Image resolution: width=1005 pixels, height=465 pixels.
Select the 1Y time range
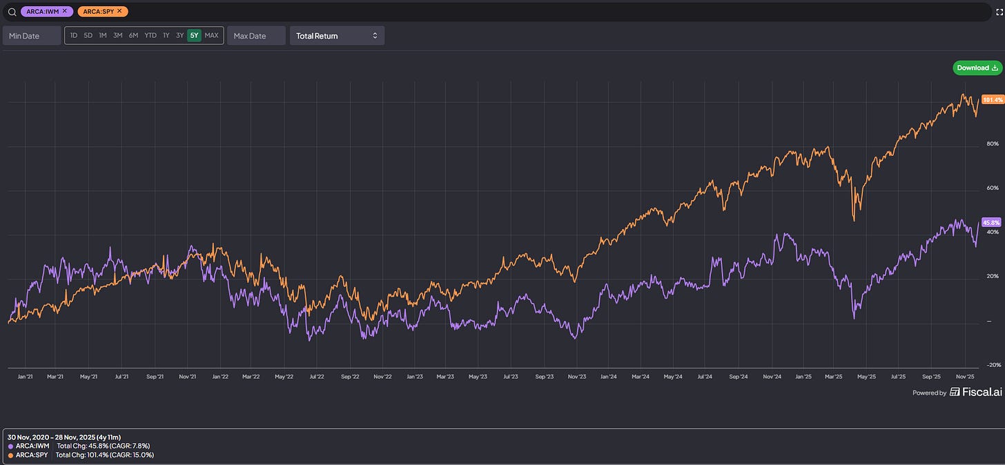point(166,35)
